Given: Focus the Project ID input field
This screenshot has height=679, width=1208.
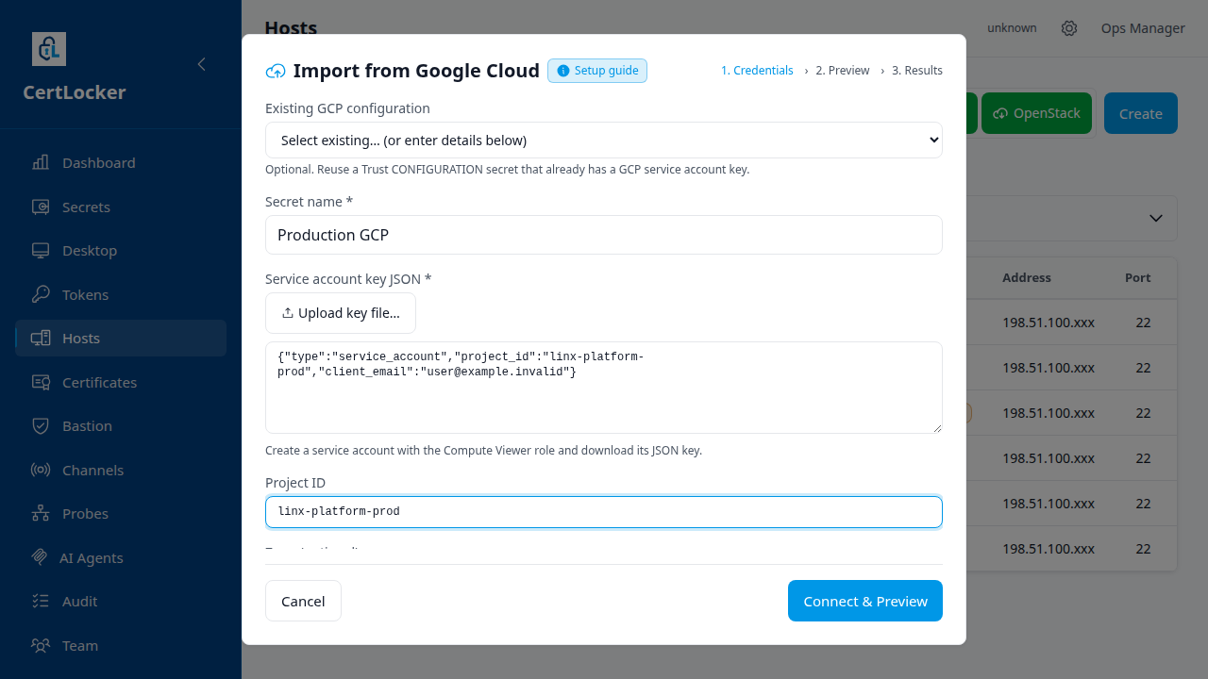Looking at the screenshot, I should [604, 512].
